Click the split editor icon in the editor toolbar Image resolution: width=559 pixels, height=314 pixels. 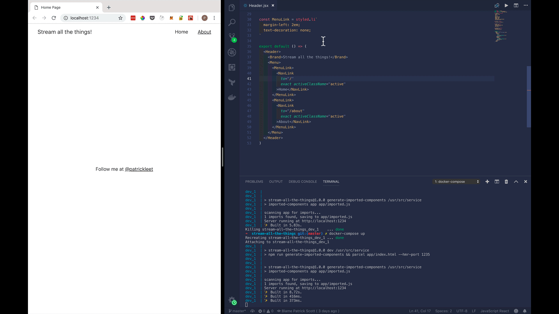coord(516,6)
